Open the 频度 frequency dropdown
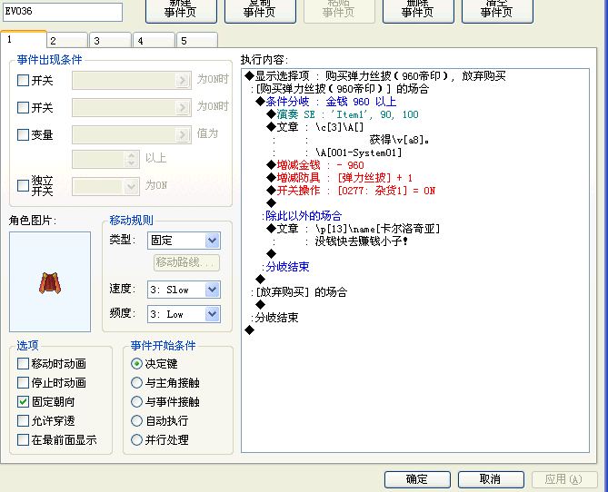608x492 pixels. pyautogui.click(x=184, y=314)
